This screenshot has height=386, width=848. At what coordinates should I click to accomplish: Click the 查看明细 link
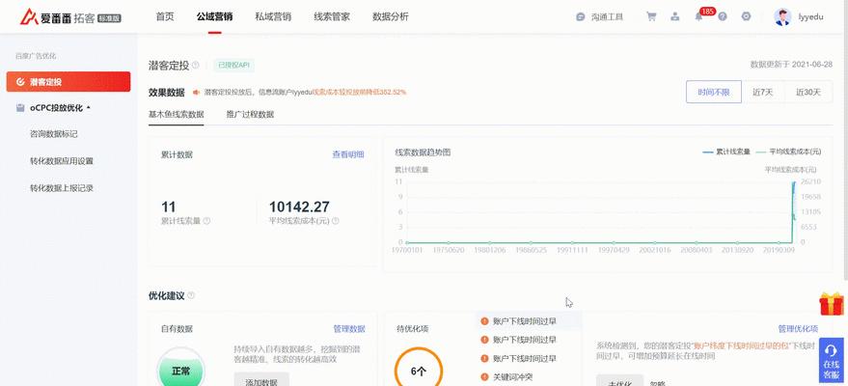click(x=348, y=154)
